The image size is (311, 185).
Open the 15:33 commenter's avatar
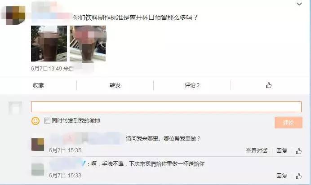click(38, 170)
